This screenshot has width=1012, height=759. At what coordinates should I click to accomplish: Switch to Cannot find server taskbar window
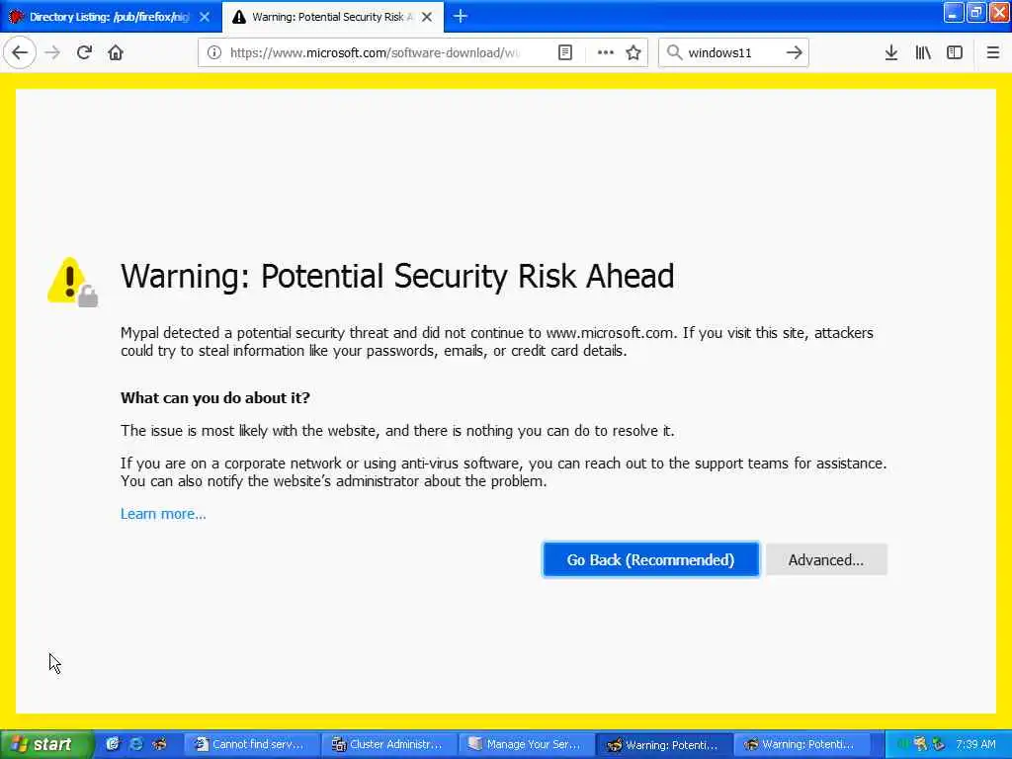coord(253,745)
